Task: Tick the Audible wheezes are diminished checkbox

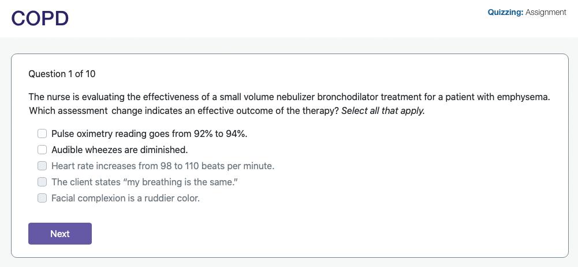Action: 42,150
